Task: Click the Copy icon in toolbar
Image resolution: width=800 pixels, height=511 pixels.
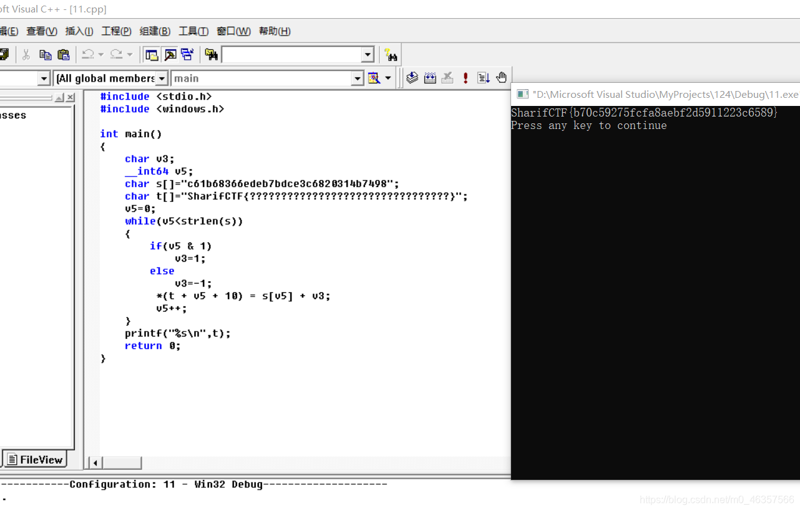Action: pos(45,55)
